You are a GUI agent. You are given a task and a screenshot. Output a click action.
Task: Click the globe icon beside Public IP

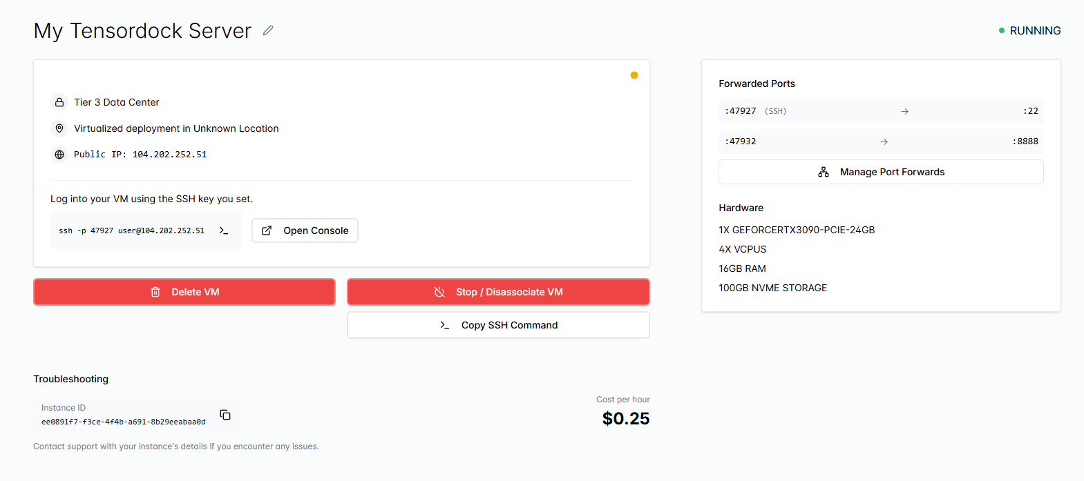59,155
